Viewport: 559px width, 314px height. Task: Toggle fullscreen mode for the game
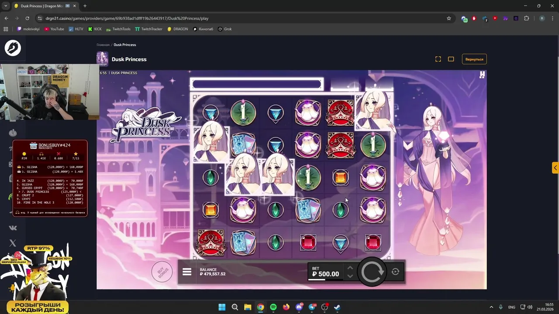[x=438, y=59]
